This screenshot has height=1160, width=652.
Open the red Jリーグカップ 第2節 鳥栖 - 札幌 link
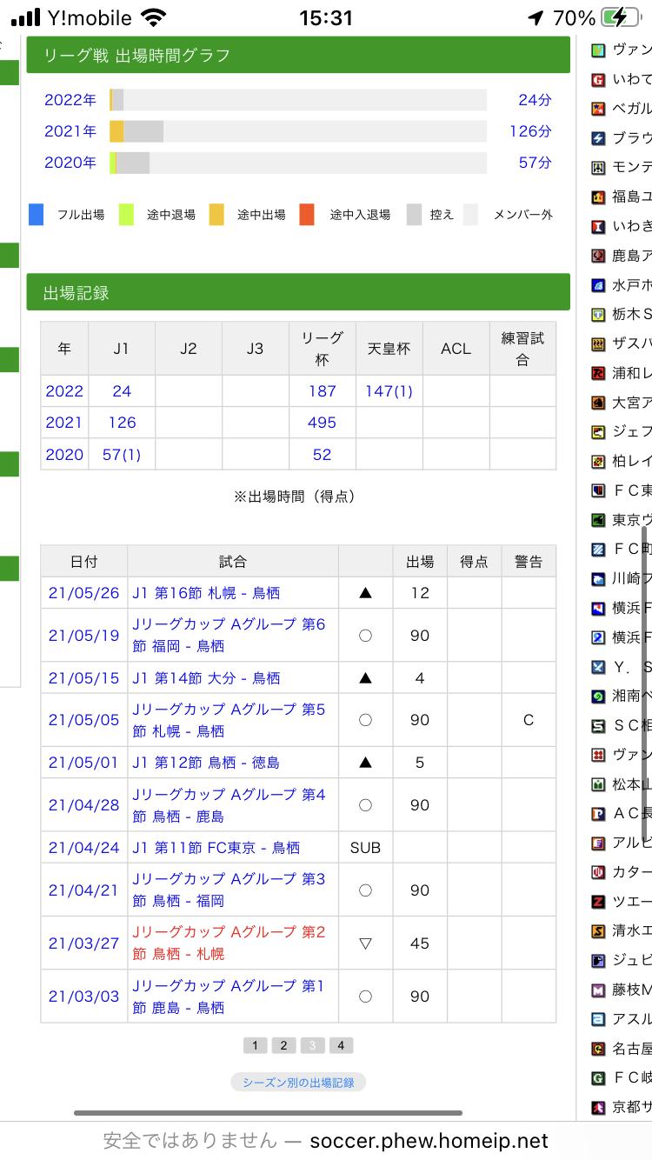click(x=228, y=943)
